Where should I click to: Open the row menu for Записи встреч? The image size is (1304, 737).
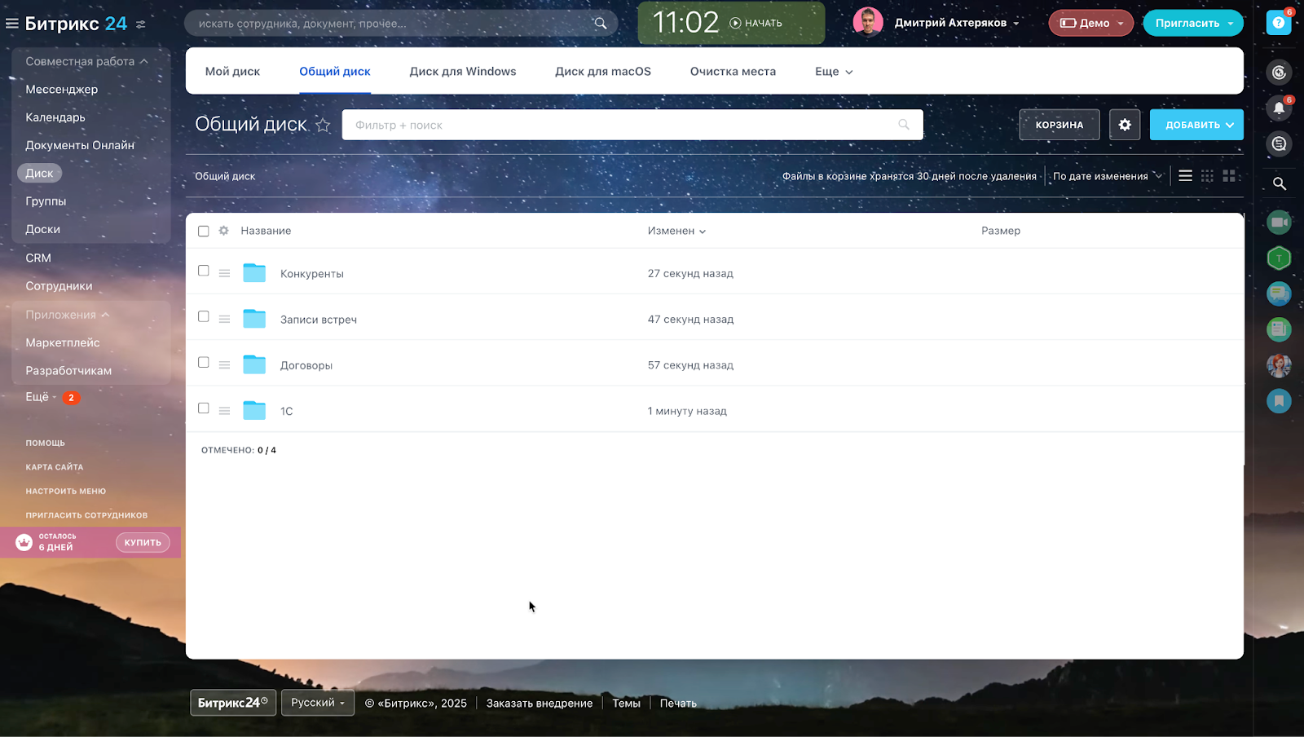click(x=224, y=320)
